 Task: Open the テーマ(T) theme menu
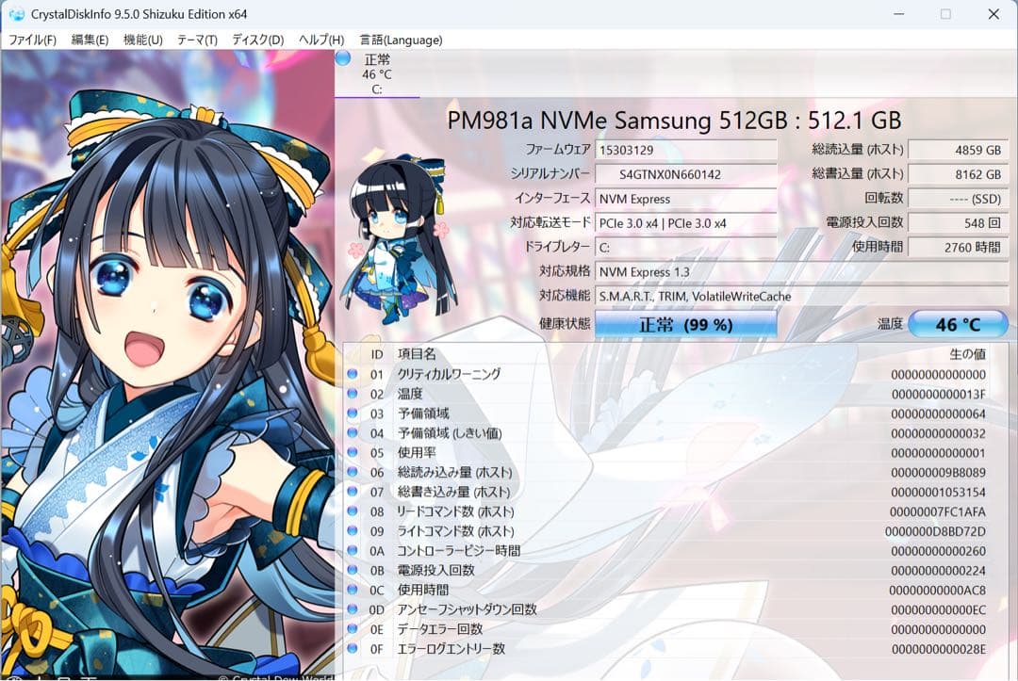pos(196,40)
